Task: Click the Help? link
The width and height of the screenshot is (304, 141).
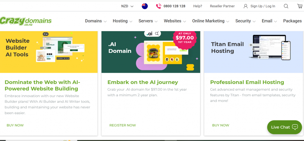Action: pos(197,6)
